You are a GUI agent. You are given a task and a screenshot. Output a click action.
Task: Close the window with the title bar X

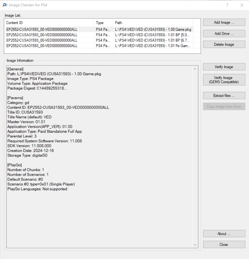242,5
